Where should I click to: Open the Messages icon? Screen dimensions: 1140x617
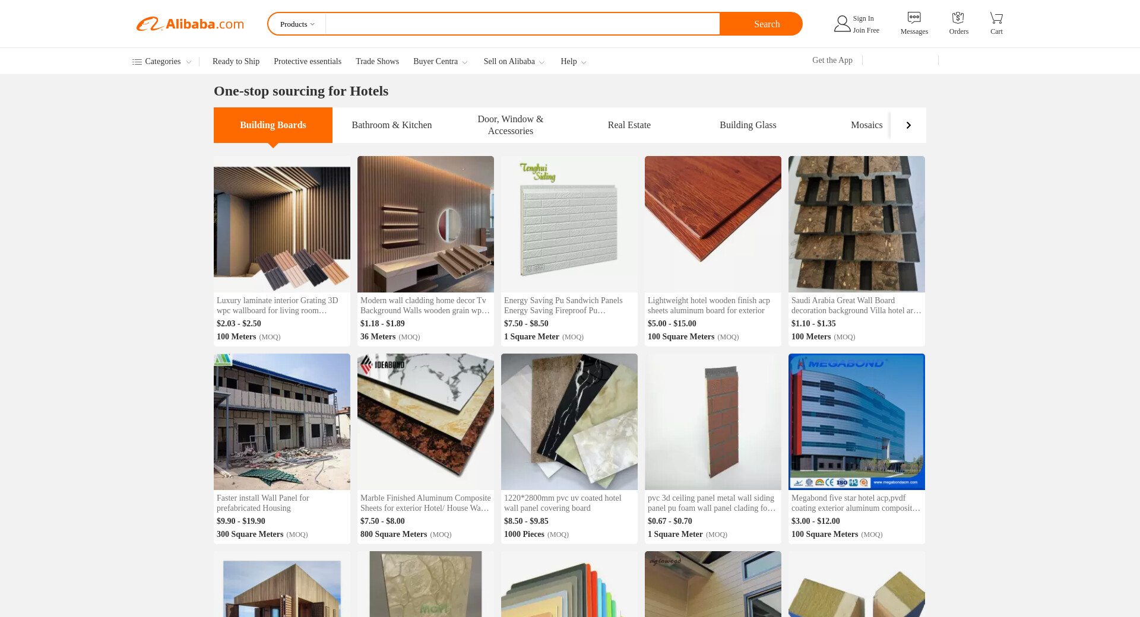click(914, 18)
